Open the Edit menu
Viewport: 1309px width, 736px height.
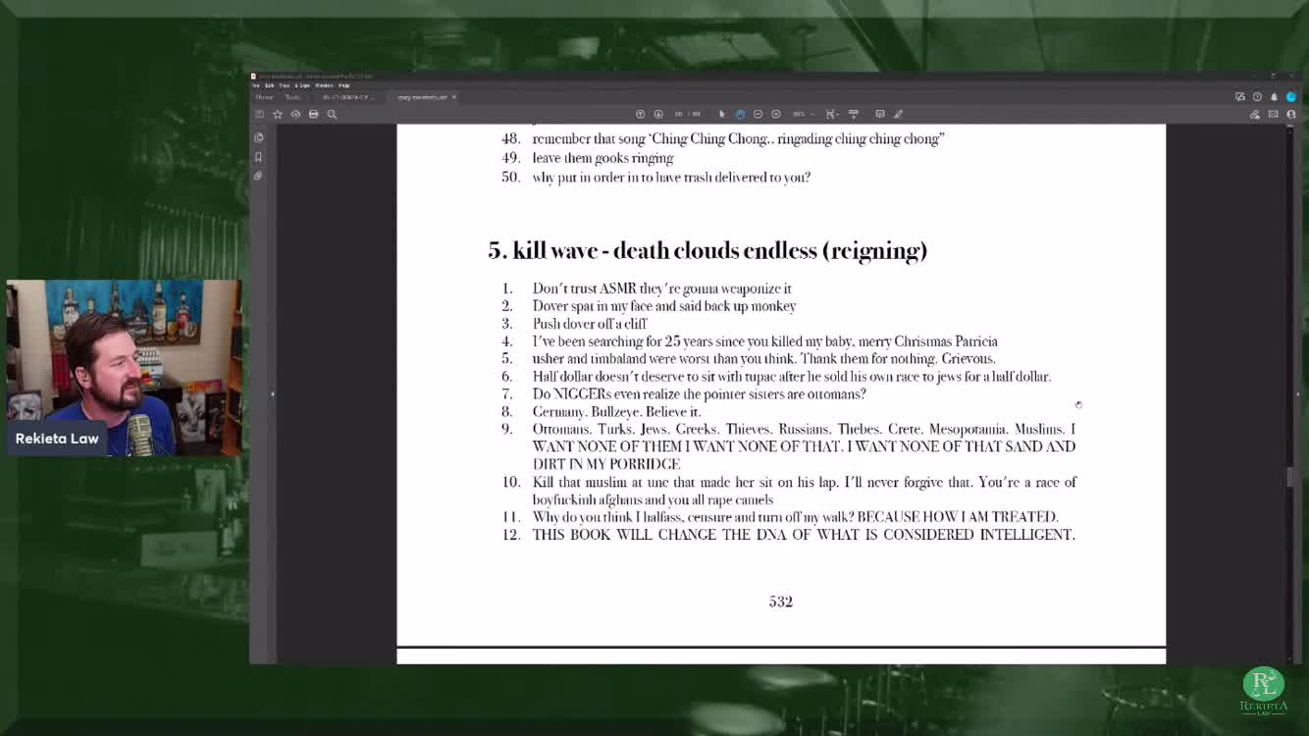(x=269, y=85)
